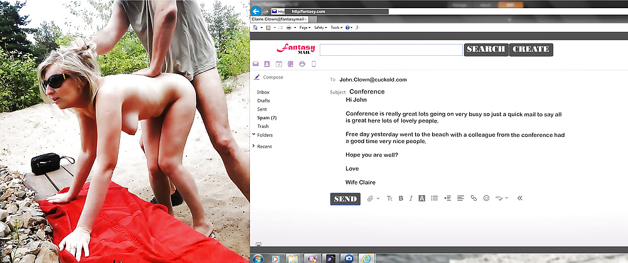
Task: Open the Inbox folder
Action: click(263, 92)
